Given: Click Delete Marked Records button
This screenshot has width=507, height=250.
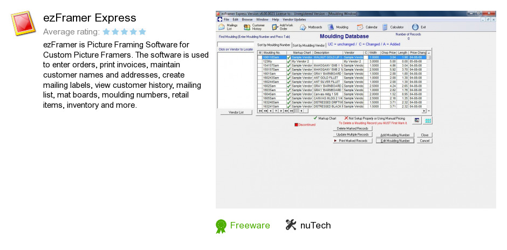Looking at the screenshot, I should (x=352, y=129).
